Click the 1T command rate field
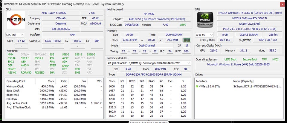This screenshot has width=287, height=123. coord(187,46)
